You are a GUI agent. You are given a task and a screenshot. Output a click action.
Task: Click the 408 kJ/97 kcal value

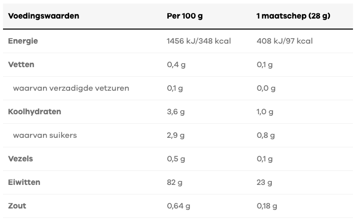pyautogui.click(x=284, y=41)
